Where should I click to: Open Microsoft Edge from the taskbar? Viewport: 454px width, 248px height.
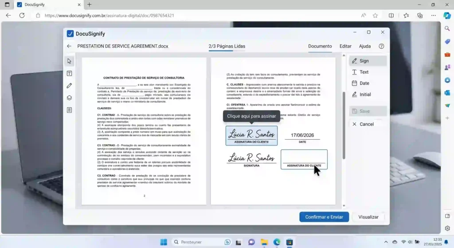click(x=277, y=242)
